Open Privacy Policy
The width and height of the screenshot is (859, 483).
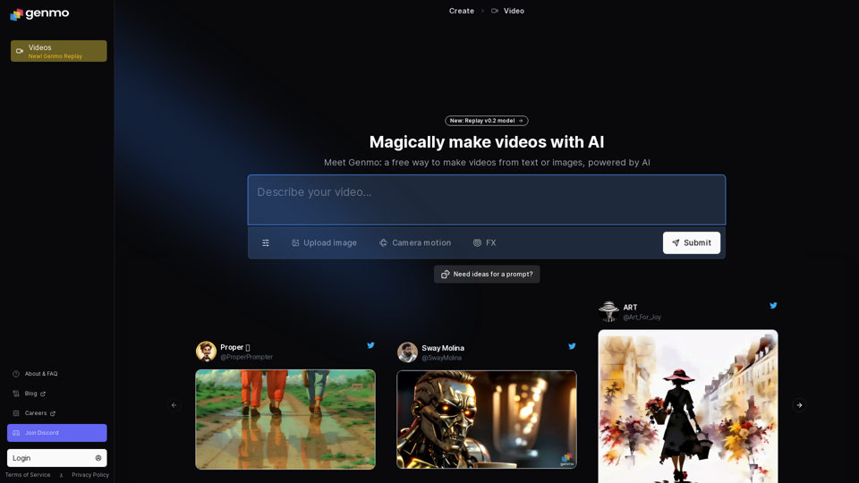point(90,475)
